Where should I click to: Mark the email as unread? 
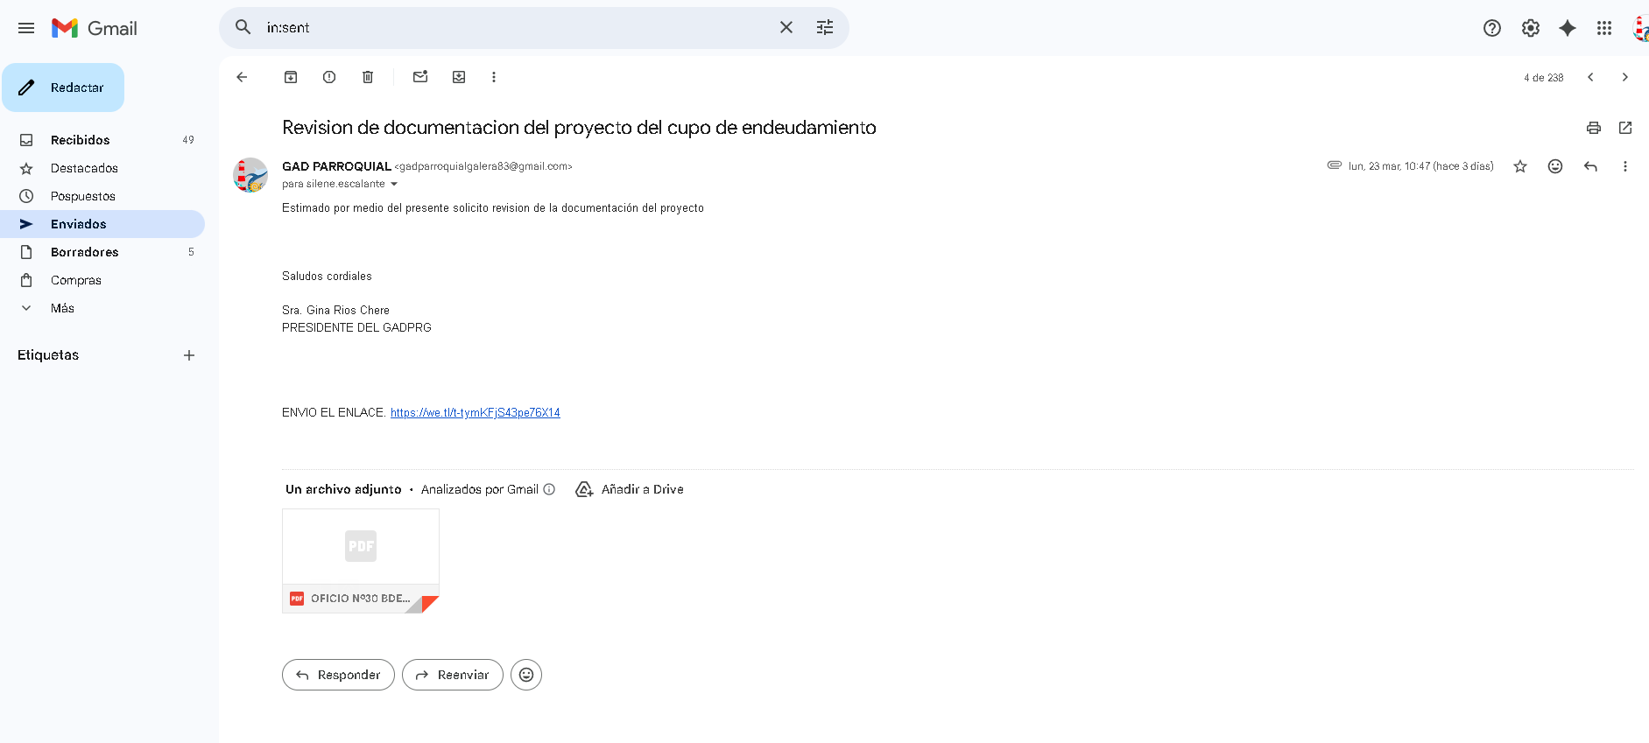[420, 77]
